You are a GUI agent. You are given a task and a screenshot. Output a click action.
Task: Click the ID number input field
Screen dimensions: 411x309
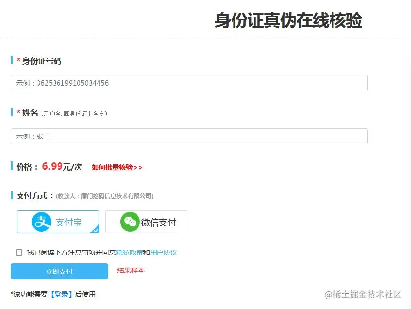click(189, 83)
